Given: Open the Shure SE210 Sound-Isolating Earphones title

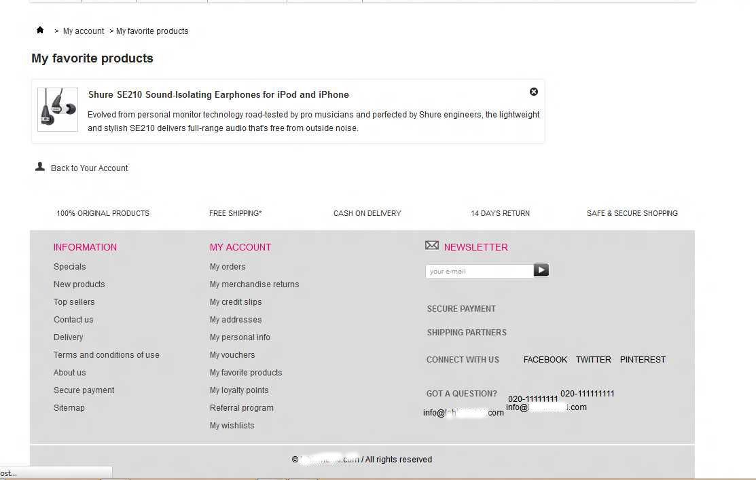Looking at the screenshot, I should click(219, 94).
